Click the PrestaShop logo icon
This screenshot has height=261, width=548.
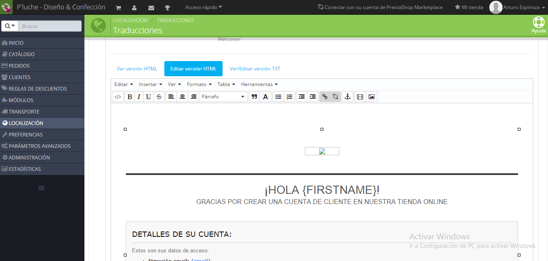6,7
